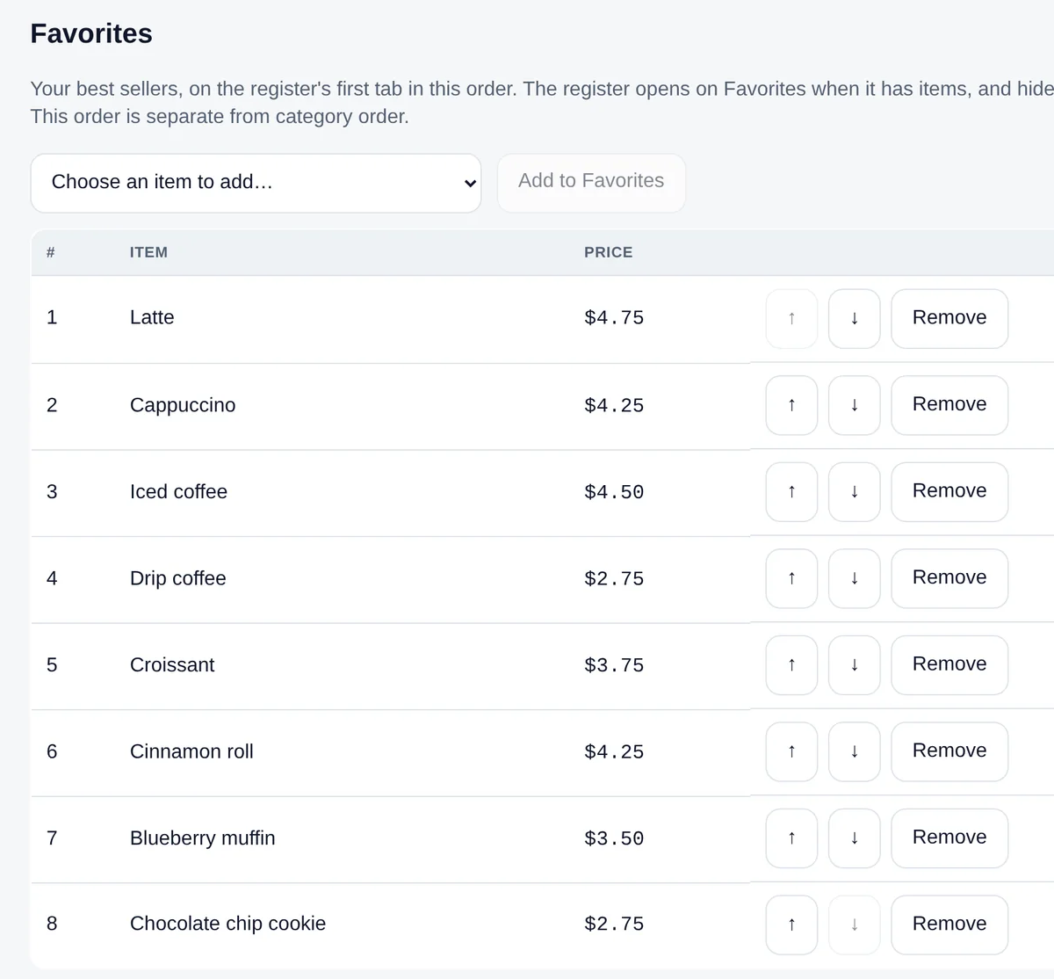
Task: Select the Chocolate chip cookie item name
Action: click(227, 924)
